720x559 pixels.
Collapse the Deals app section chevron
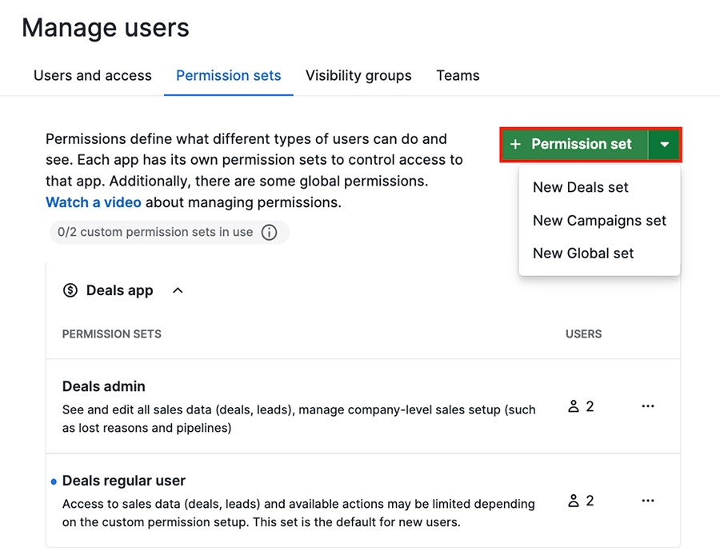tap(178, 290)
